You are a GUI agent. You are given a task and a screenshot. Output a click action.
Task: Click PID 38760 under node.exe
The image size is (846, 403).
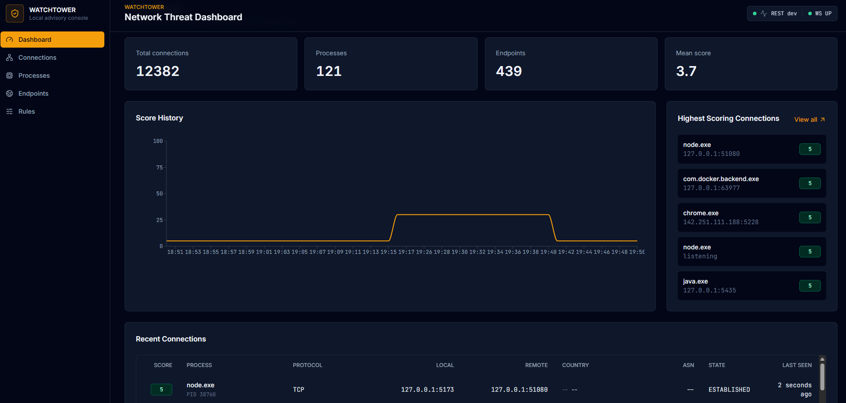tap(201, 394)
